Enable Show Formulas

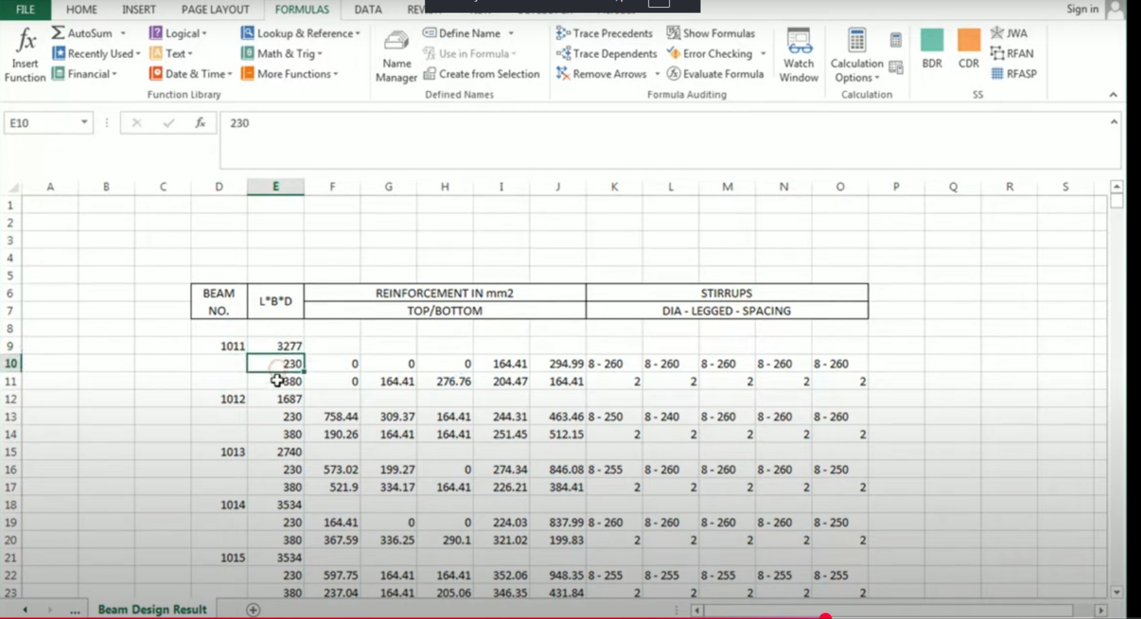[712, 33]
